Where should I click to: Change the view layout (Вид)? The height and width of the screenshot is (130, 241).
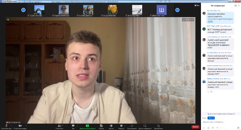(x=197, y=5)
